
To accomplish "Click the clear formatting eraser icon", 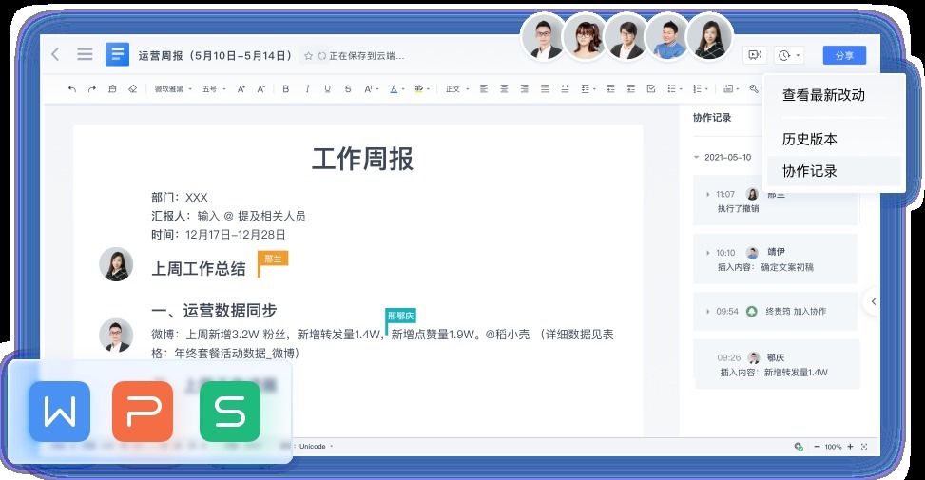I will (132, 89).
